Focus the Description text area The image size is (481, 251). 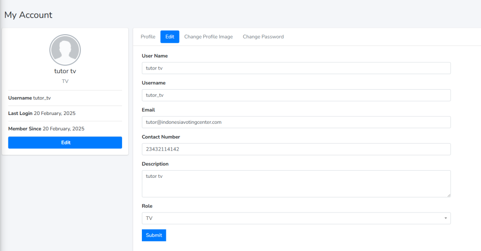coord(296,183)
